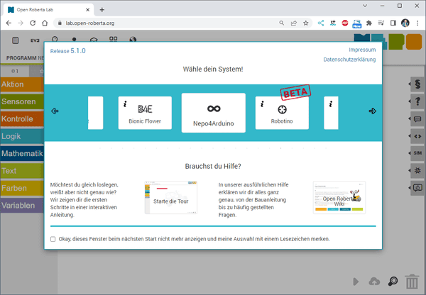Viewport: 426px width, 295px height.
Task: Click the bookmark star in address bar
Action: point(305,23)
